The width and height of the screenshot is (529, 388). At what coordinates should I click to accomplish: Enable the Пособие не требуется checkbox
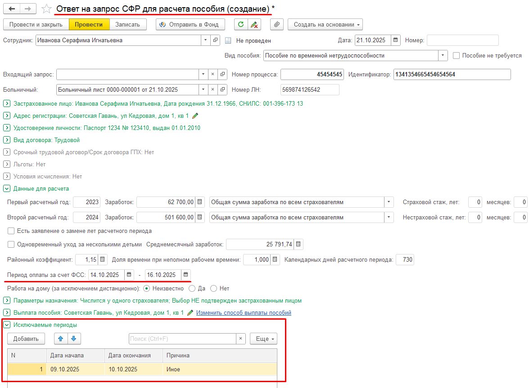click(x=456, y=56)
